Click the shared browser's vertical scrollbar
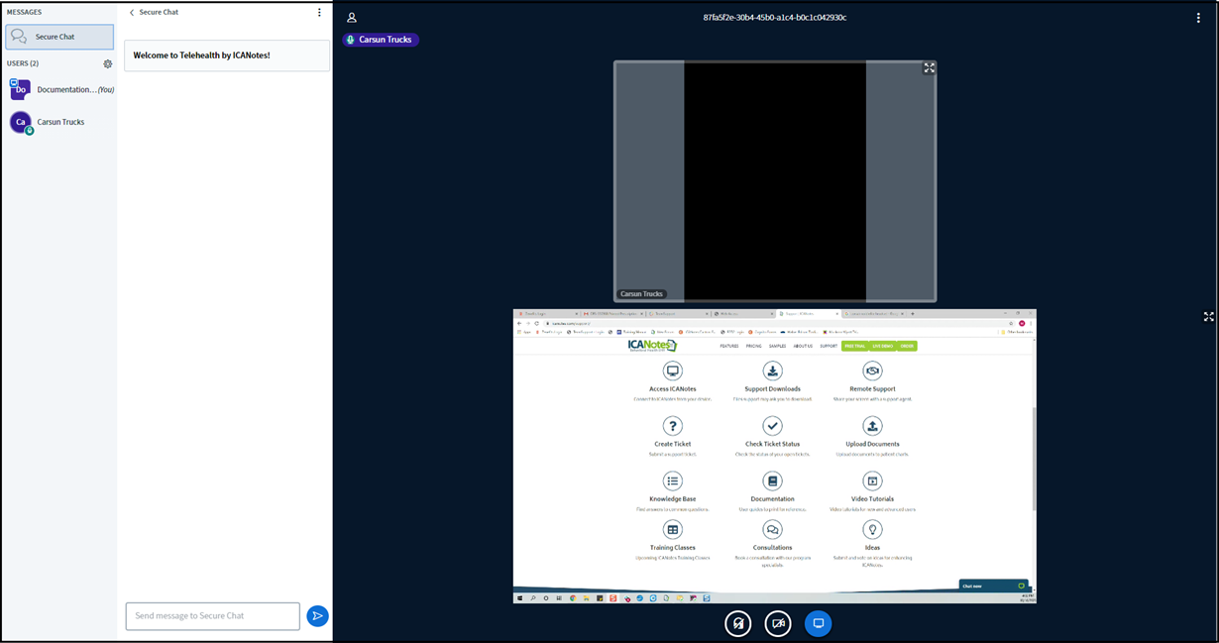The image size is (1219, 643). tap(1033, 456)
